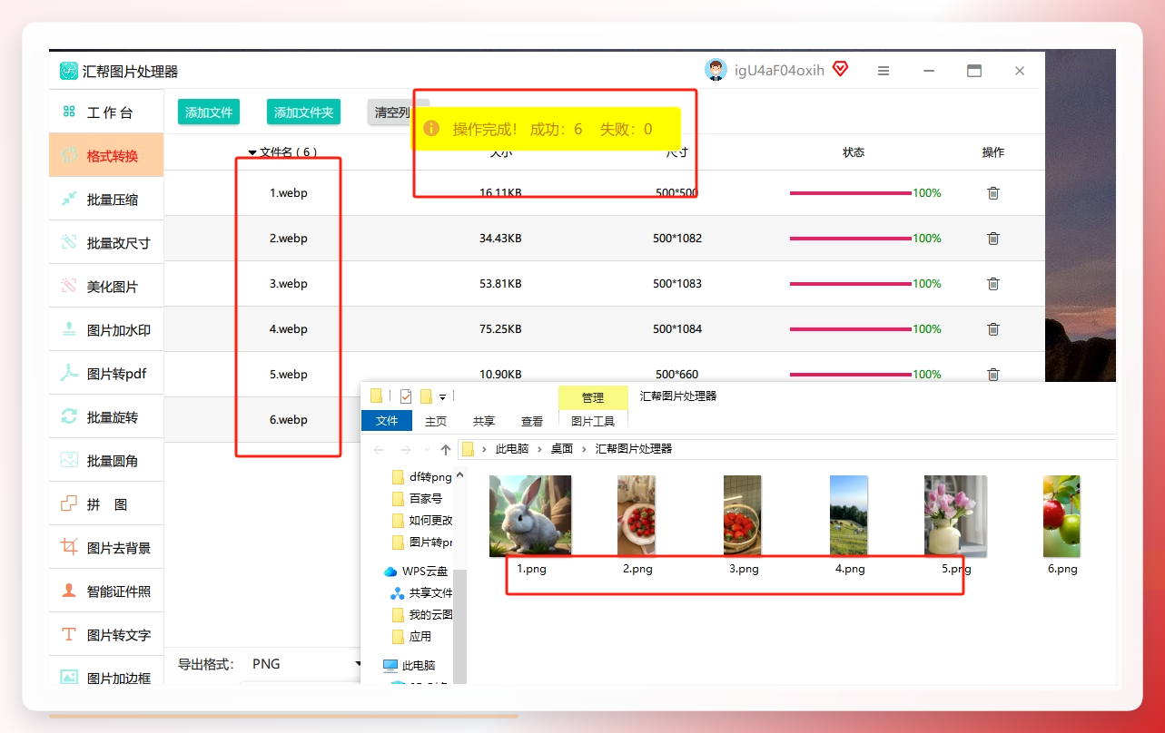Click the 3.webp progress bar
The image size is (1165, 733).
coord(850,284)
